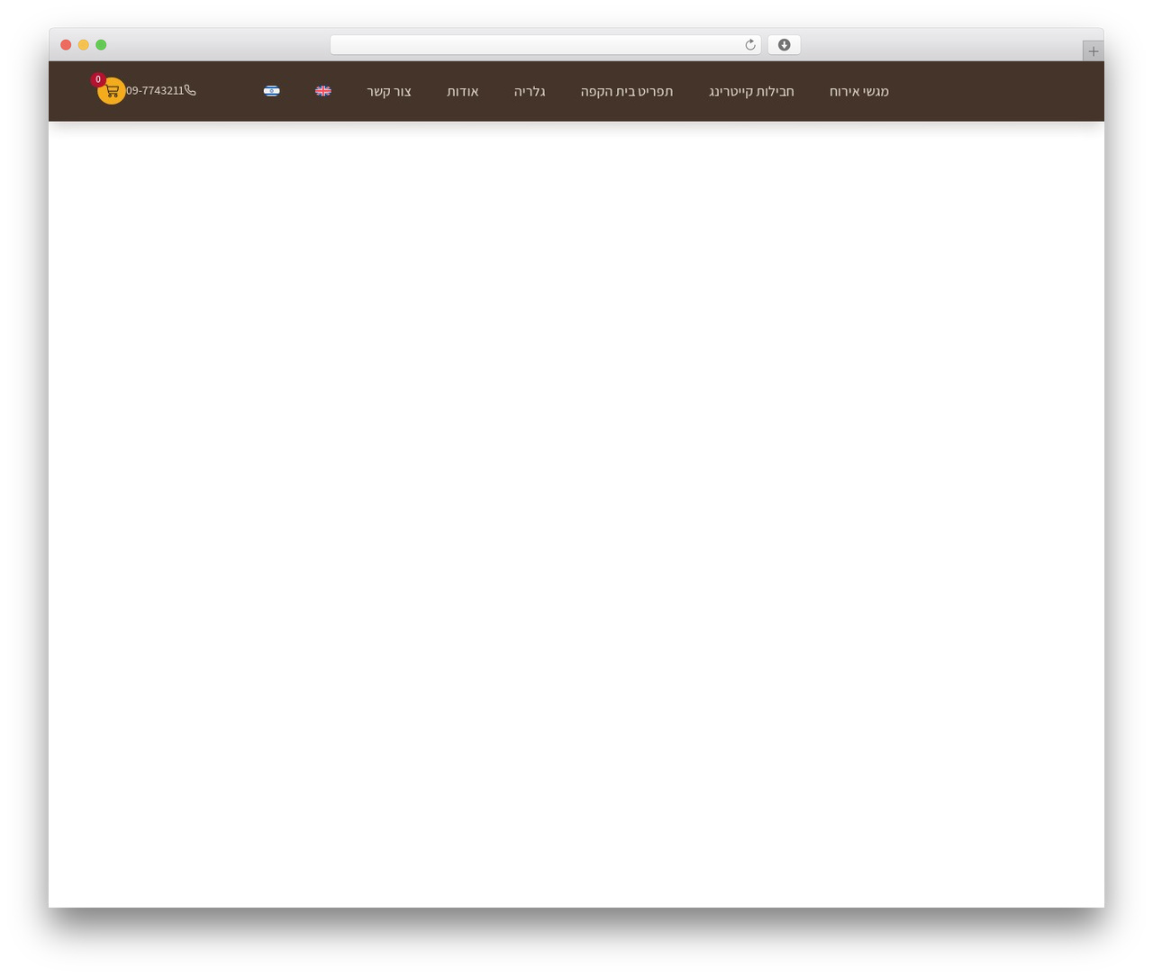Click the browser download arrow icon

(x=784, y=45)
